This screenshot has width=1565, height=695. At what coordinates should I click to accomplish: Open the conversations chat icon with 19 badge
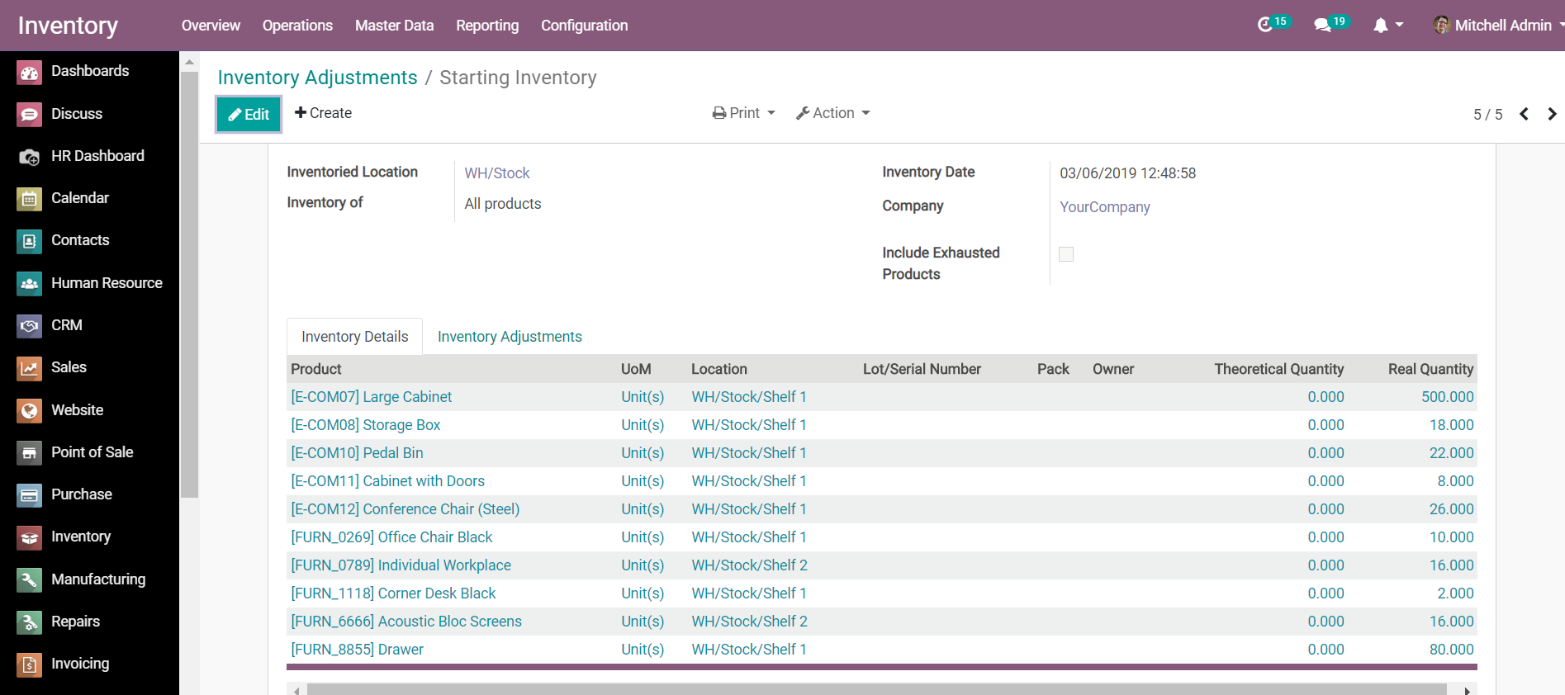point(1331,24)
